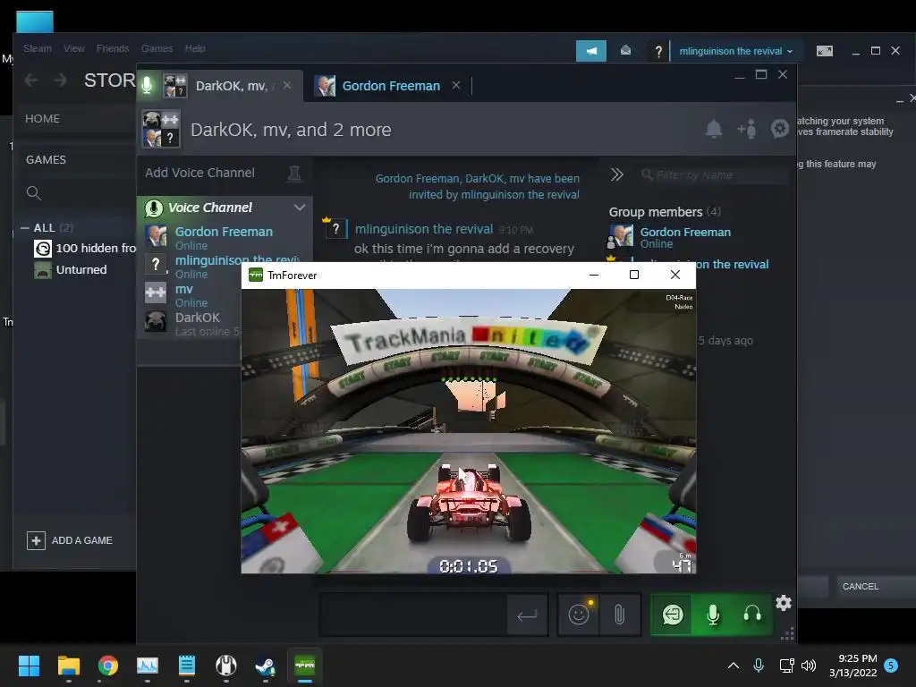Screen dimensions: 916x687
Task: Click CANCEL in the background dialog
Action: coord(861,587)
